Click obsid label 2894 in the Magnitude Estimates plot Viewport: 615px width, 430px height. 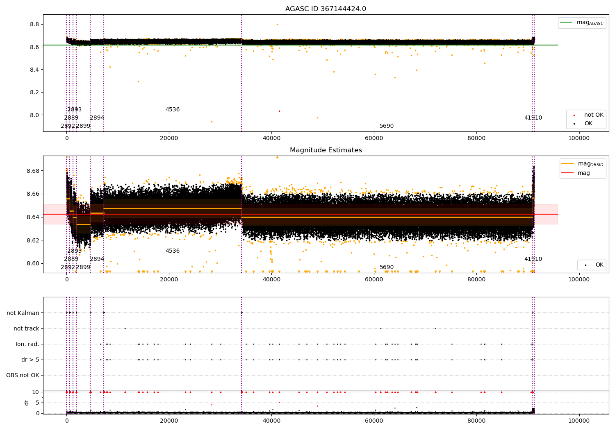pyautogui.click(x=97, y=259)
